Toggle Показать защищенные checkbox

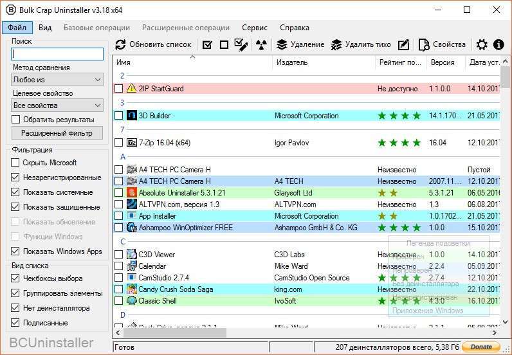tap(15, 206)
